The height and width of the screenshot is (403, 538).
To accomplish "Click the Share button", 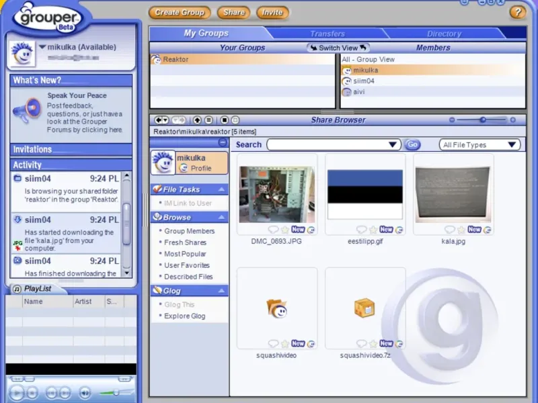I will 233,13.
